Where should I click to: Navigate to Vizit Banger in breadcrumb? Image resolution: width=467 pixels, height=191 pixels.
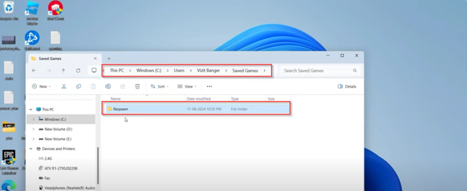tap(208, 71)
